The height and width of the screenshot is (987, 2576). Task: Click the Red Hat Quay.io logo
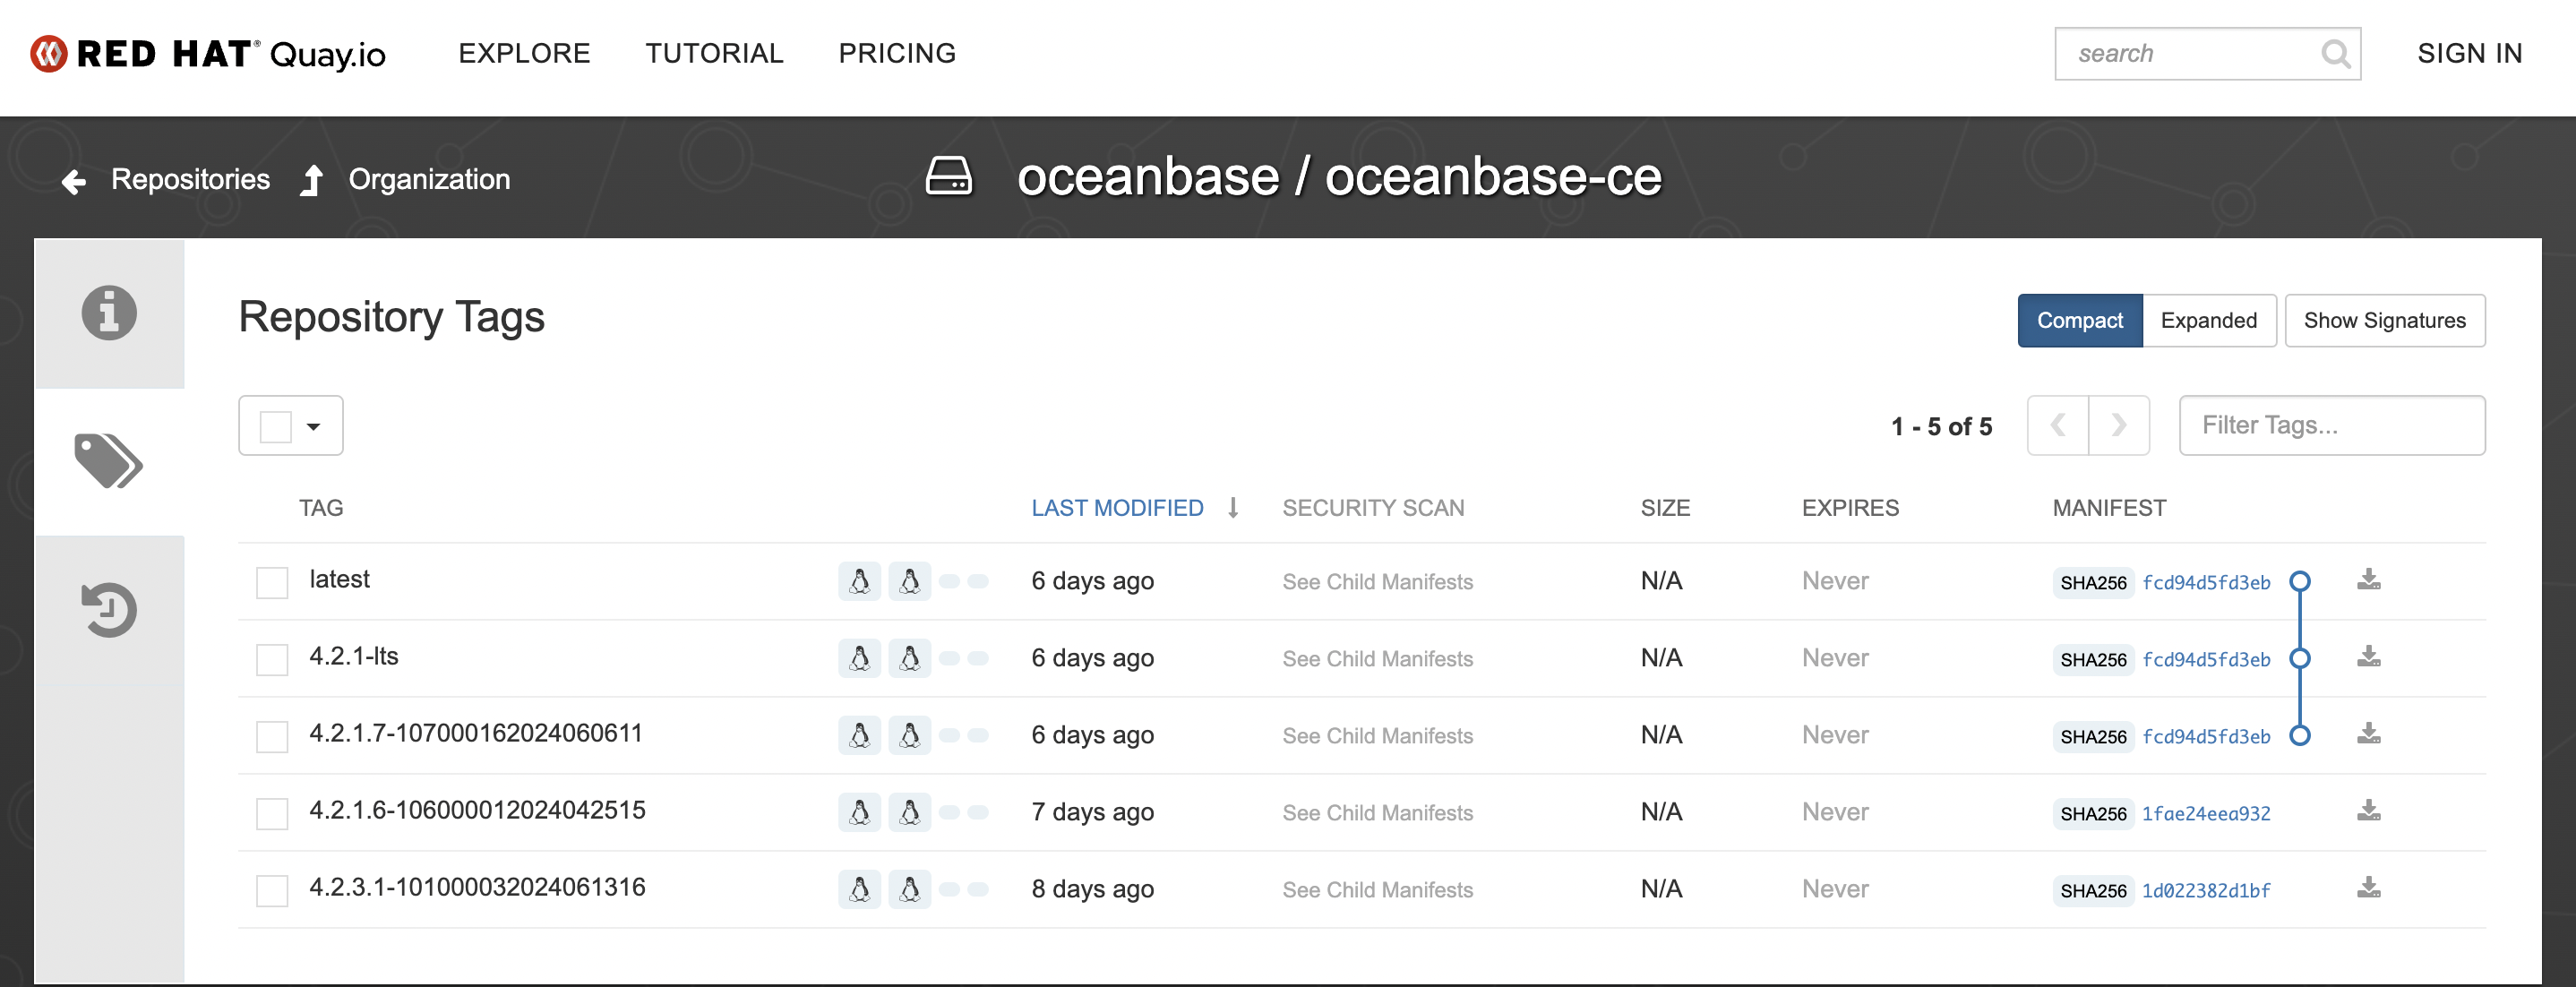point(208,54)
